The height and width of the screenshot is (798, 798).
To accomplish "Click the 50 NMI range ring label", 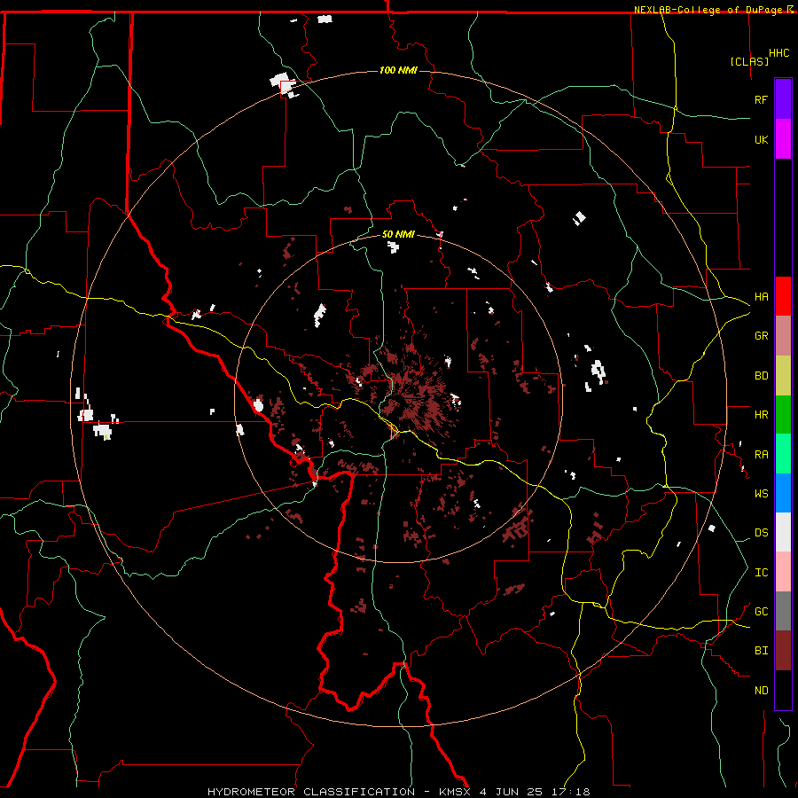I will click(398, 235).
